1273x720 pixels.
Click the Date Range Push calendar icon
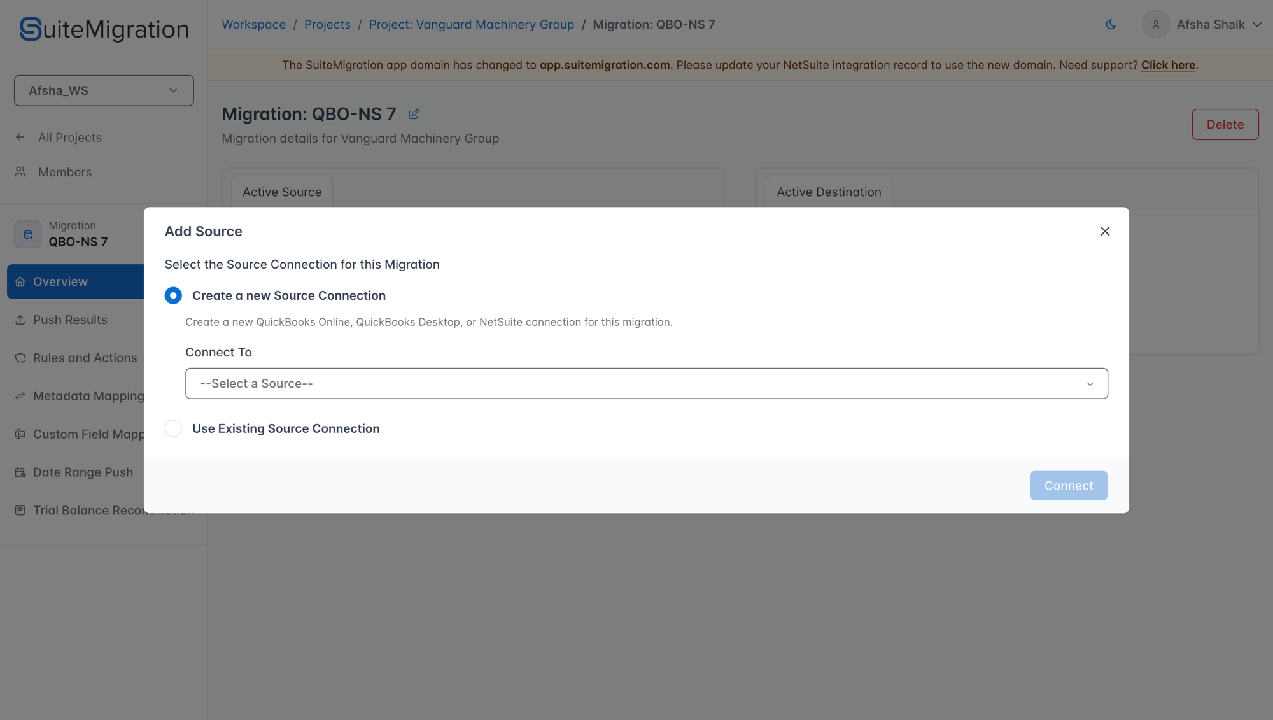point(20,472)
